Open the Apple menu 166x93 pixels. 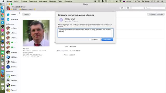[3, 1]
